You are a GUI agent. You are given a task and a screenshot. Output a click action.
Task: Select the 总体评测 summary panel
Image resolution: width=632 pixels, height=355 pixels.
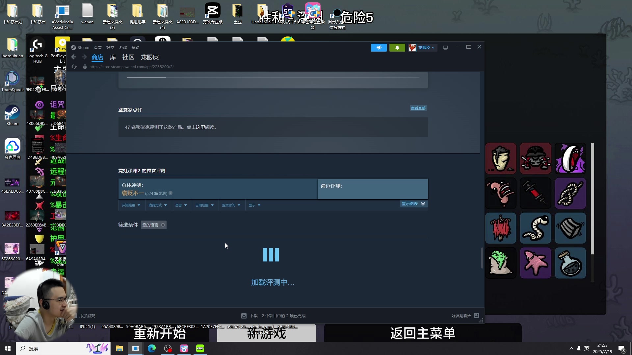218,189
